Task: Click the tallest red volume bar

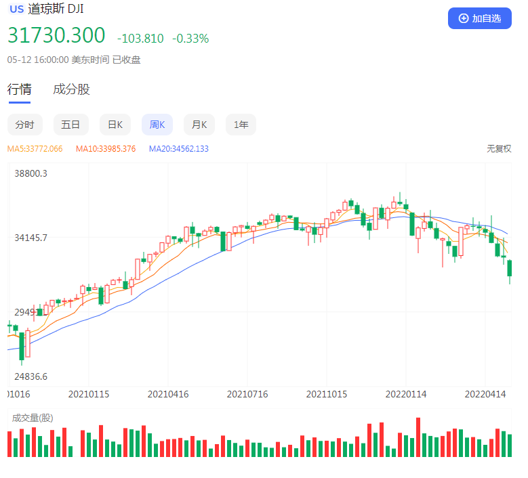Action: click(418, 437)
